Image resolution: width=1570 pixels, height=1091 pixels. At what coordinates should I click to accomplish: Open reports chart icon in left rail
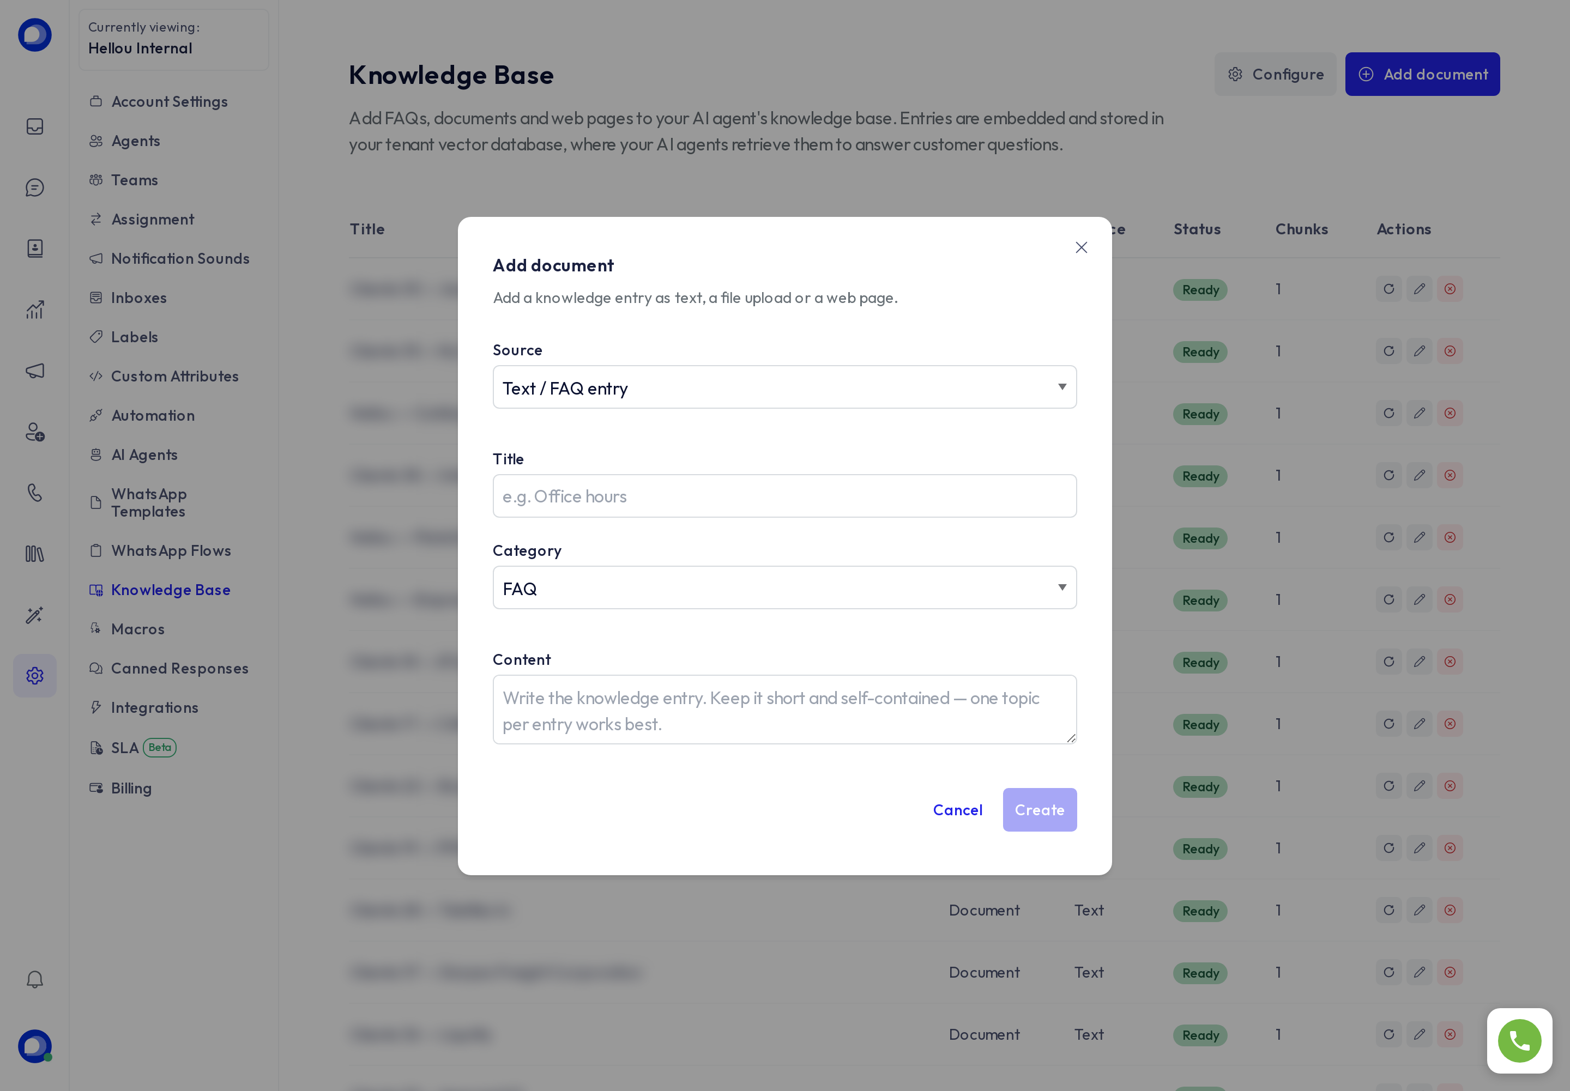[35, 310]
